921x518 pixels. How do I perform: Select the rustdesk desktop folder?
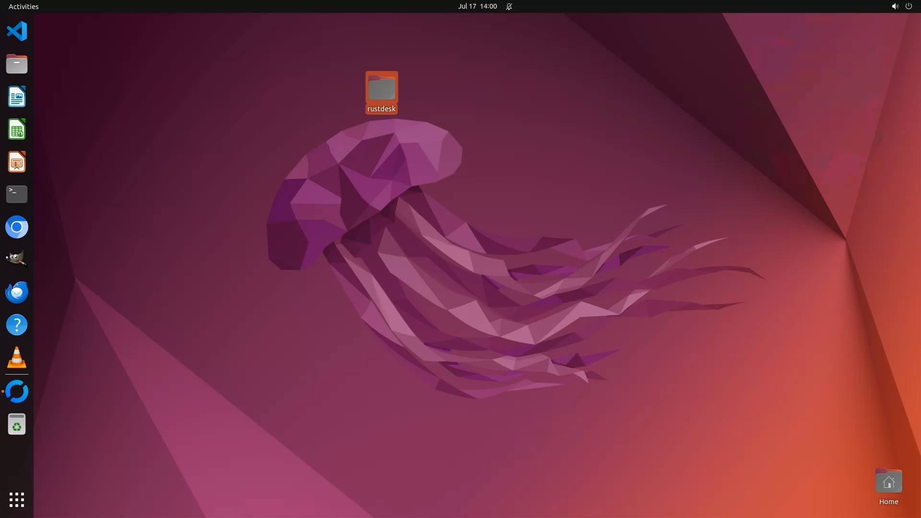(x=381, y=89)
